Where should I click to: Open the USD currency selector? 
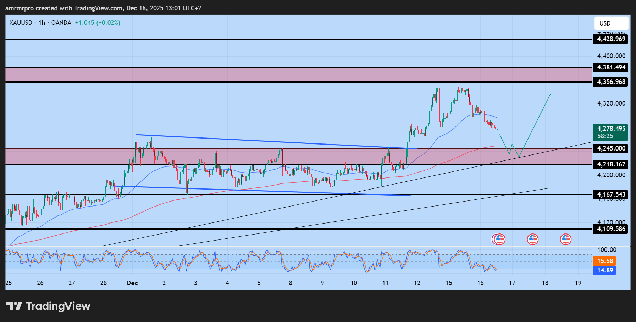(x=611, y=23)
